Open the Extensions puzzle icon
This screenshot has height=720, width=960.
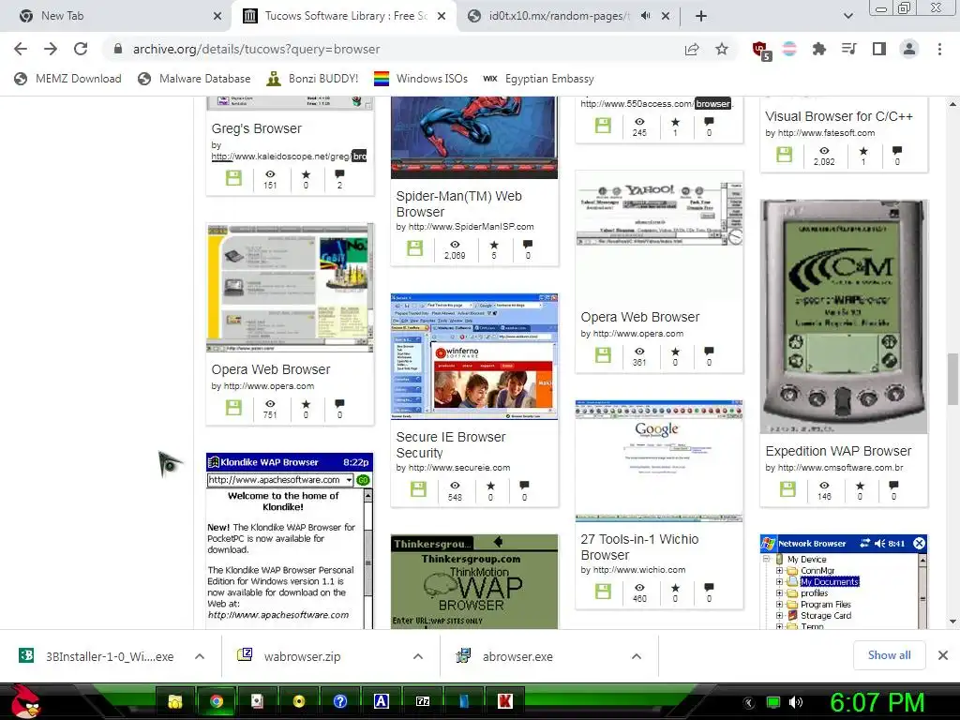pyautogui.click(x=819, y=49)
